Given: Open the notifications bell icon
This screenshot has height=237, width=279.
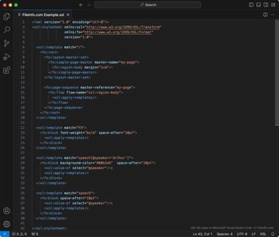Looking at the screenshot, I should click(273, 234).
